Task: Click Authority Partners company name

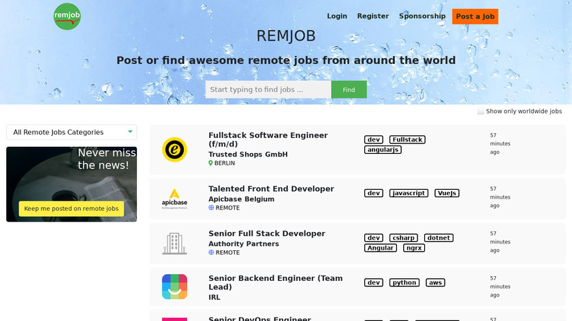Action: tap(244, 243)
